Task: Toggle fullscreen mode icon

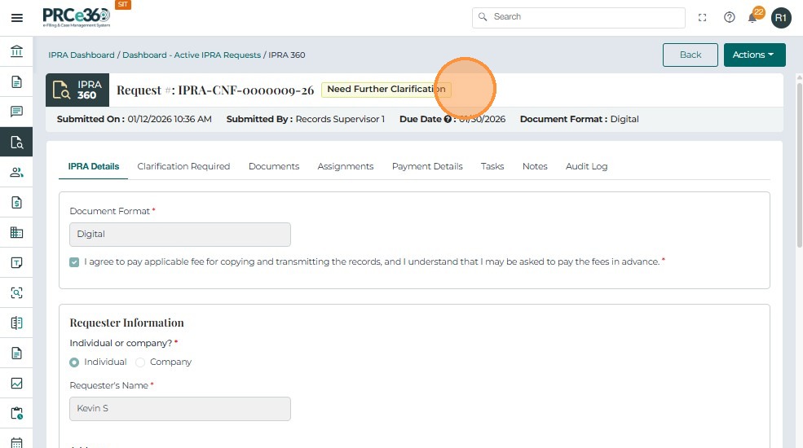Action: [x=704, y=17]
